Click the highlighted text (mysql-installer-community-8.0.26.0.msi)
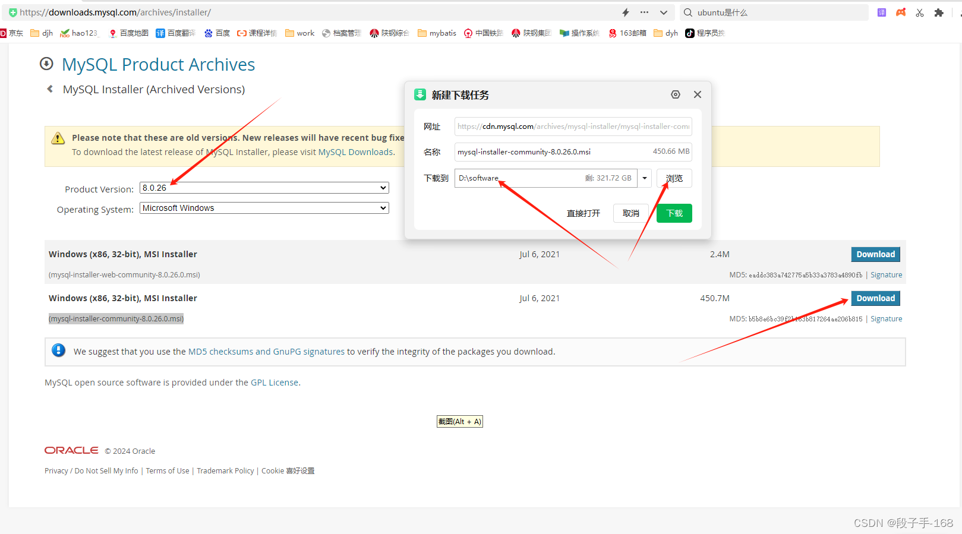 pos(116,319)
